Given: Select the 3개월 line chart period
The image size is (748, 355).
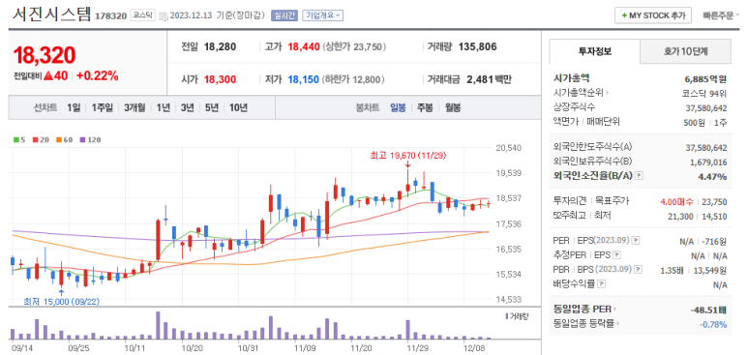Looking at the screenshot, I should tap(135, 107).
